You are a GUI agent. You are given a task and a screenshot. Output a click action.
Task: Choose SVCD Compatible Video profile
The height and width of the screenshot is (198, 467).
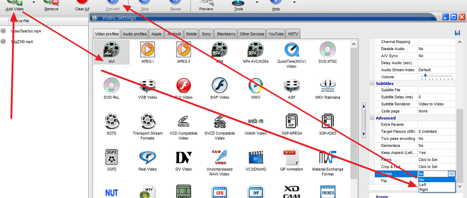click(x=219, y=127)
